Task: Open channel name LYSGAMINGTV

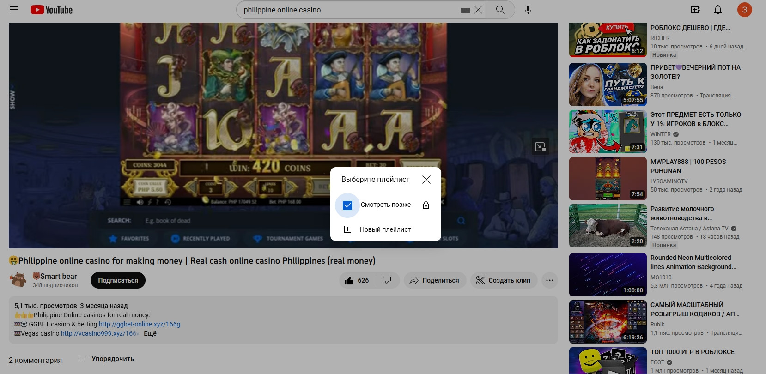Action: (x=669, y=181)
